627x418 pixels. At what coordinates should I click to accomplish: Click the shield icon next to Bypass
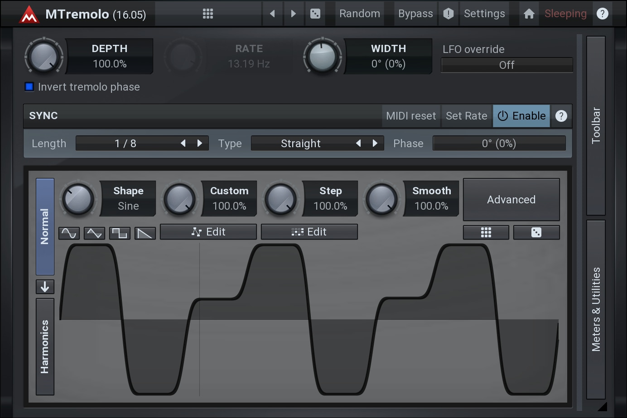click(448, 14)
